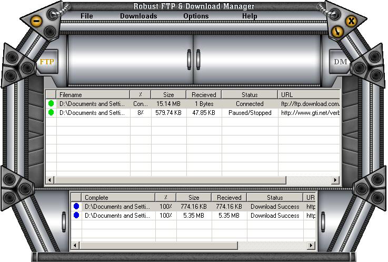
Task: Open the Help menu
Action: coord(250,16)
